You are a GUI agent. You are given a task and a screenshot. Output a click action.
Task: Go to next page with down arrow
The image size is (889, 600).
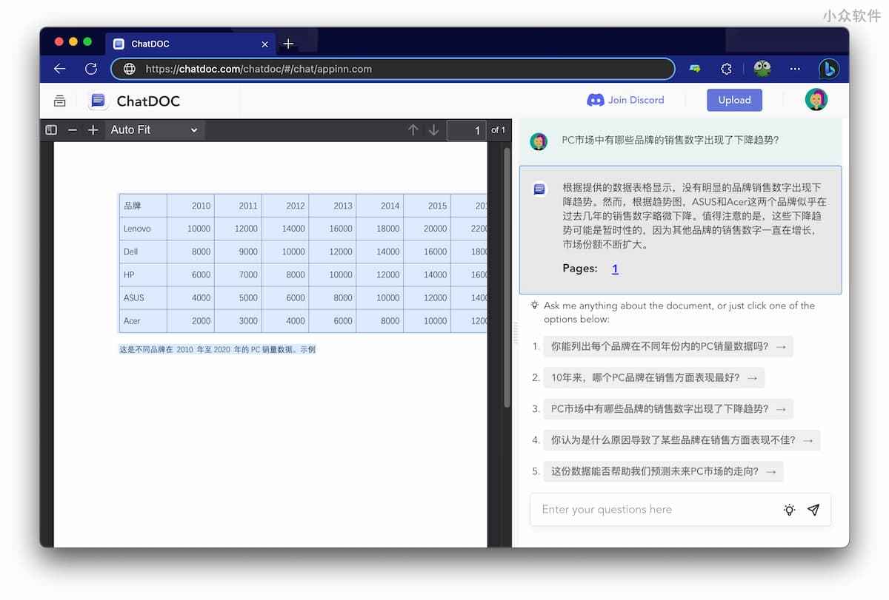coord(433,130)
